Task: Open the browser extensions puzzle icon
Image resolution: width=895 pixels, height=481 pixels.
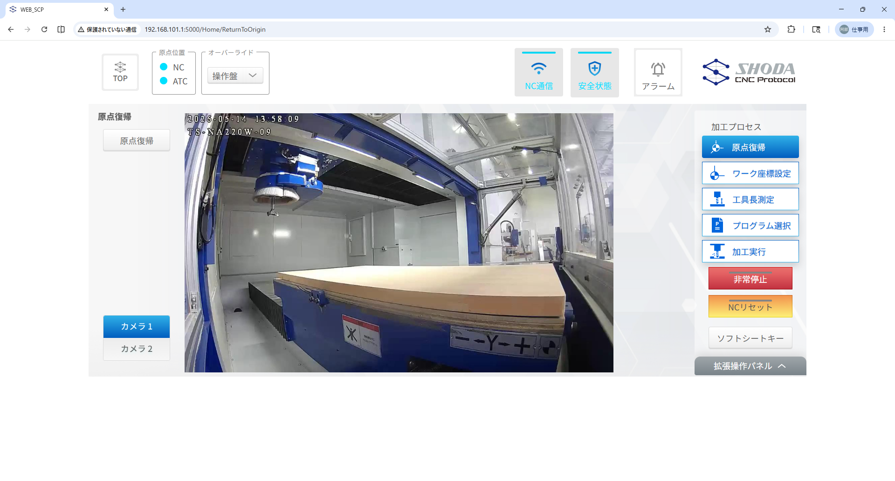Action: [791, 29]
